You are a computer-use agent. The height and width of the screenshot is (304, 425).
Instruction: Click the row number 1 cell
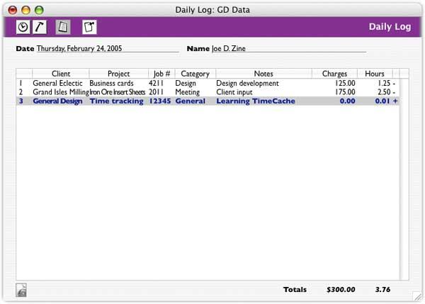21,83
